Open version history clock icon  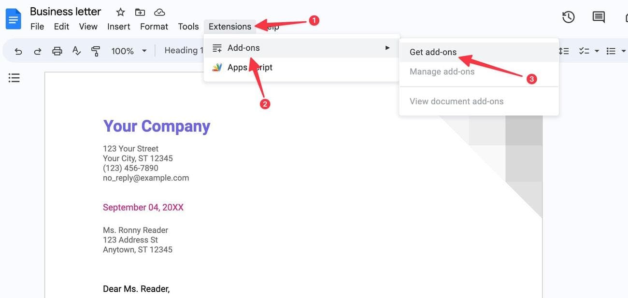(x=568, y=17)
